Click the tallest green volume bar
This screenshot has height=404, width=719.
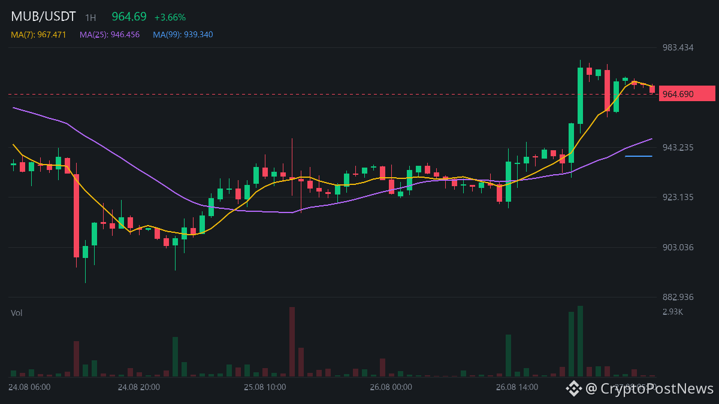pos(580,341)
